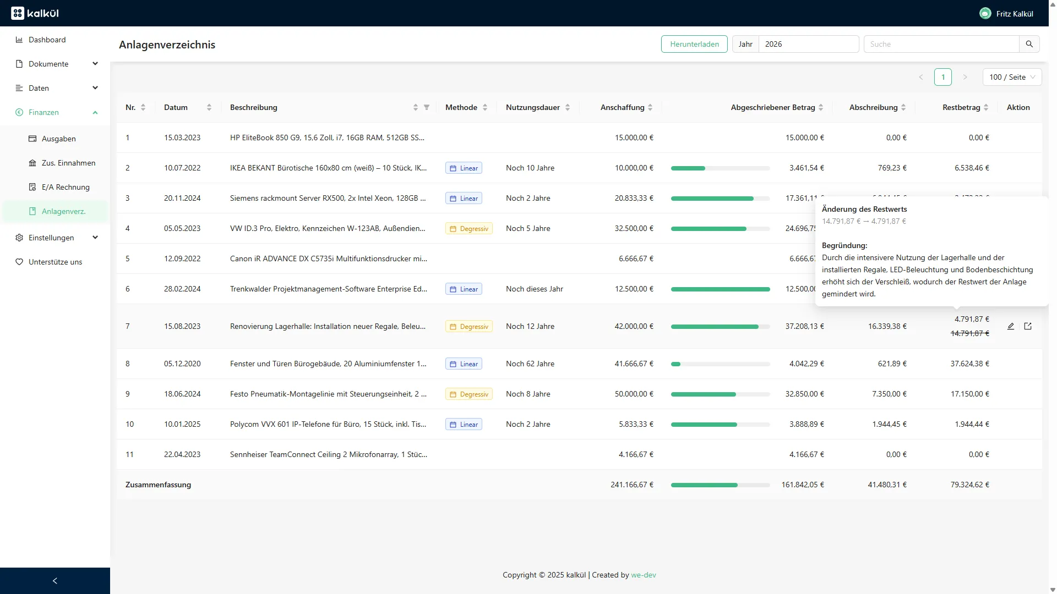The width and height of the screenshot is (1057, 594).
Task: Open the 100 / Seite dropdown
Action: coord(1012,77)
